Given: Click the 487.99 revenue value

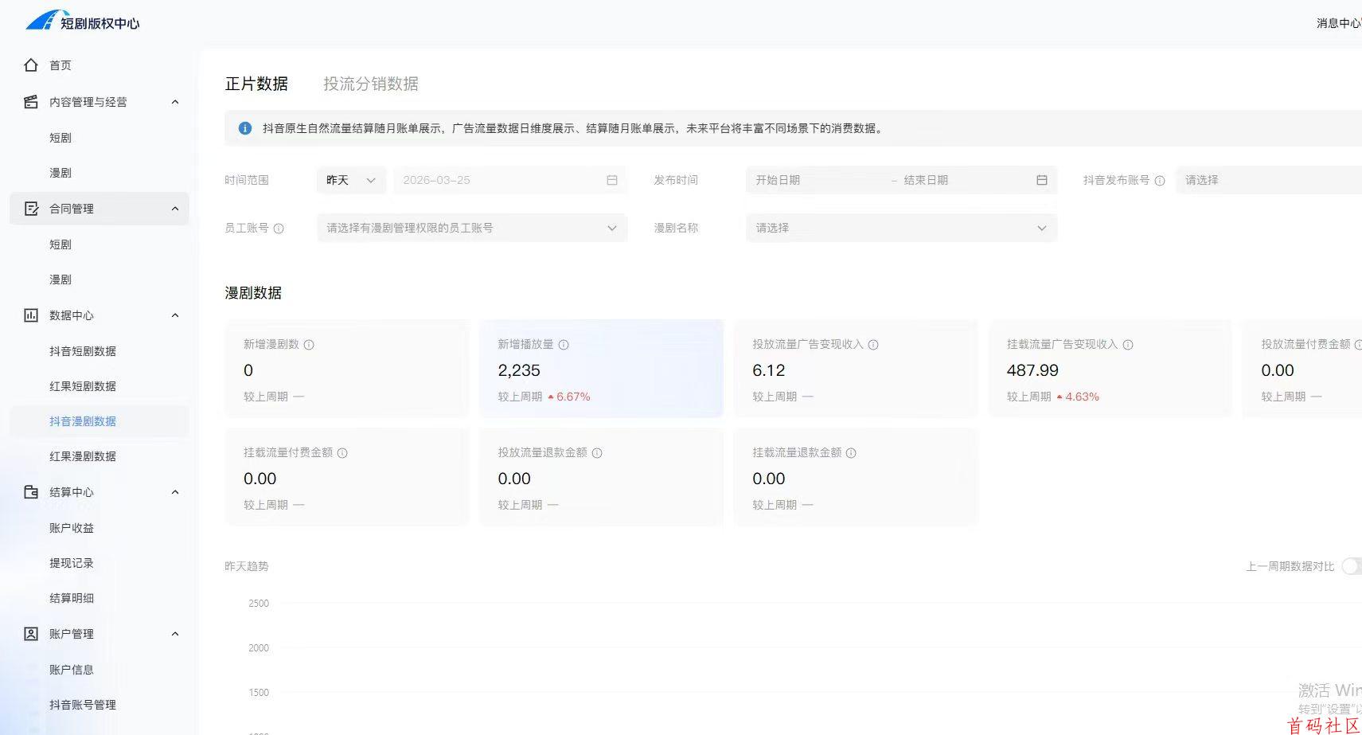Looking at the screenshot, I should click(1032, 370).
